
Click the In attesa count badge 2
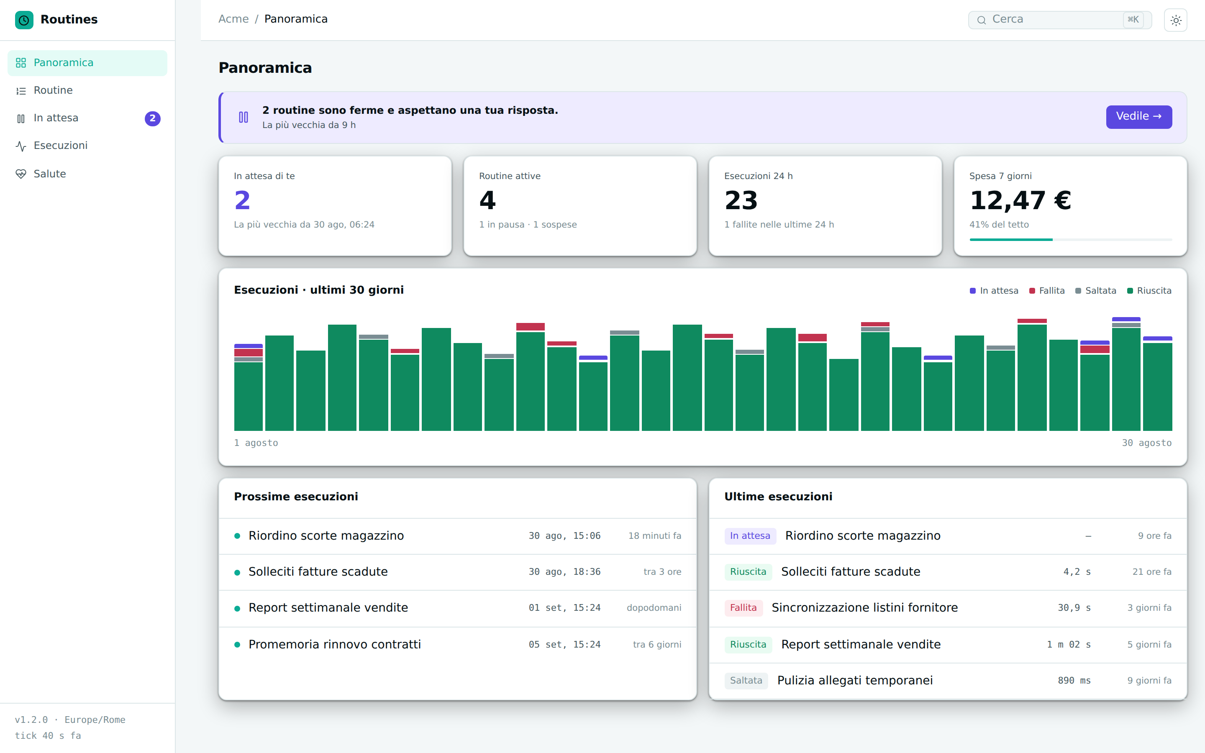152,118
